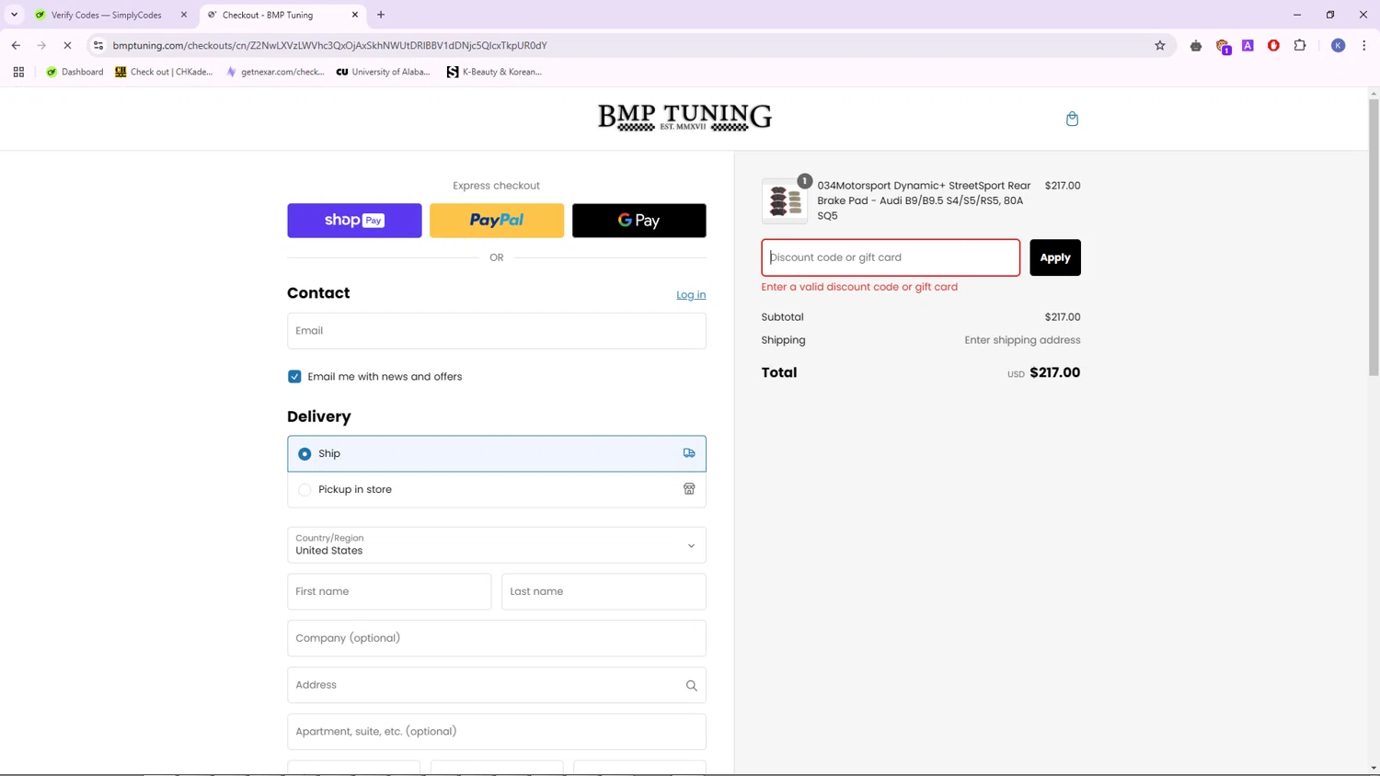Click the Log in link
The width and height of the screenshot is (1380, 776).
691,295
